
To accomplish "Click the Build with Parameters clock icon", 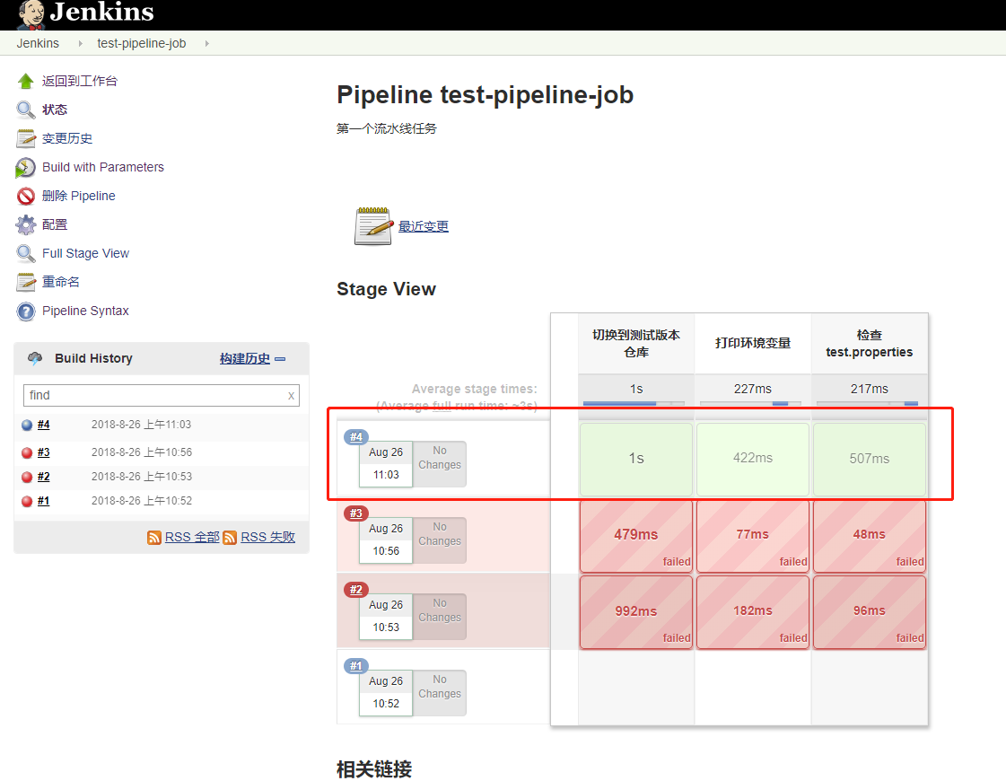I will click(26, 168).
